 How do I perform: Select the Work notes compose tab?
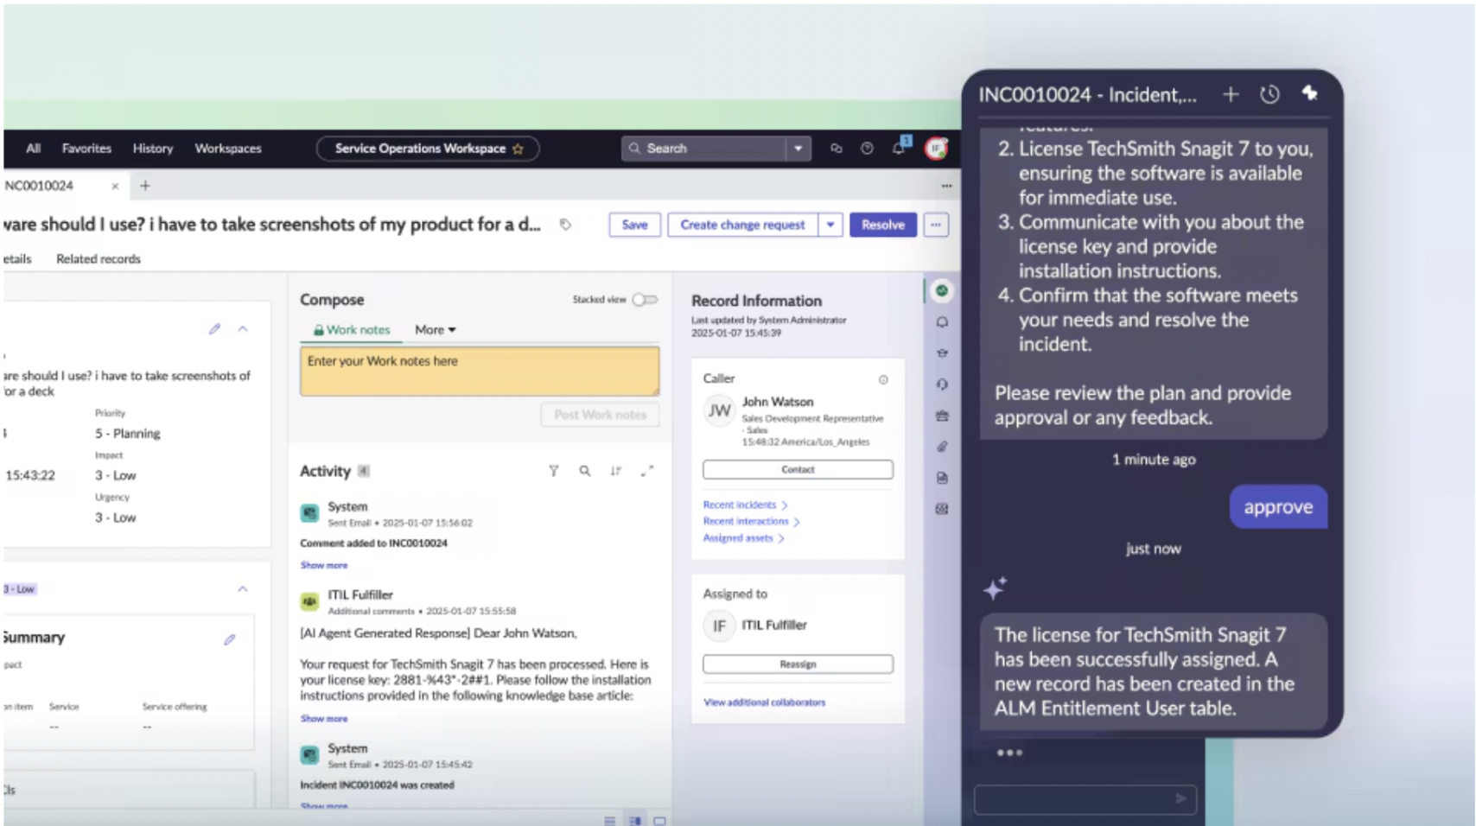click(352, 330)
